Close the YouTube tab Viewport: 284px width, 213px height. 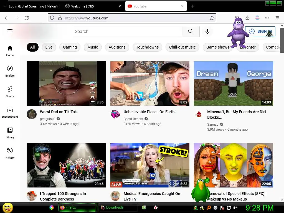click(x=182, y=6)
